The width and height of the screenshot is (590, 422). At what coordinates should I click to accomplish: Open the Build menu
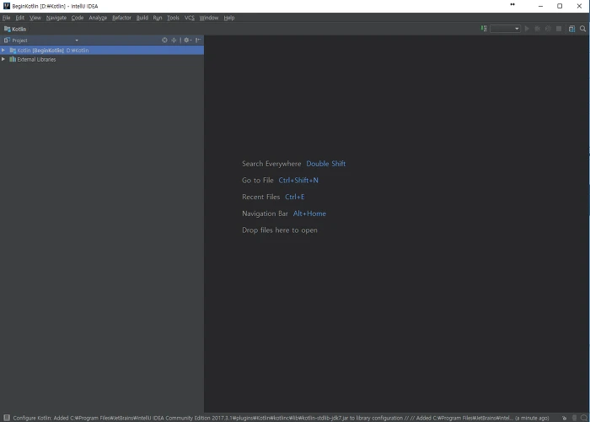click(x=142, y=18)
